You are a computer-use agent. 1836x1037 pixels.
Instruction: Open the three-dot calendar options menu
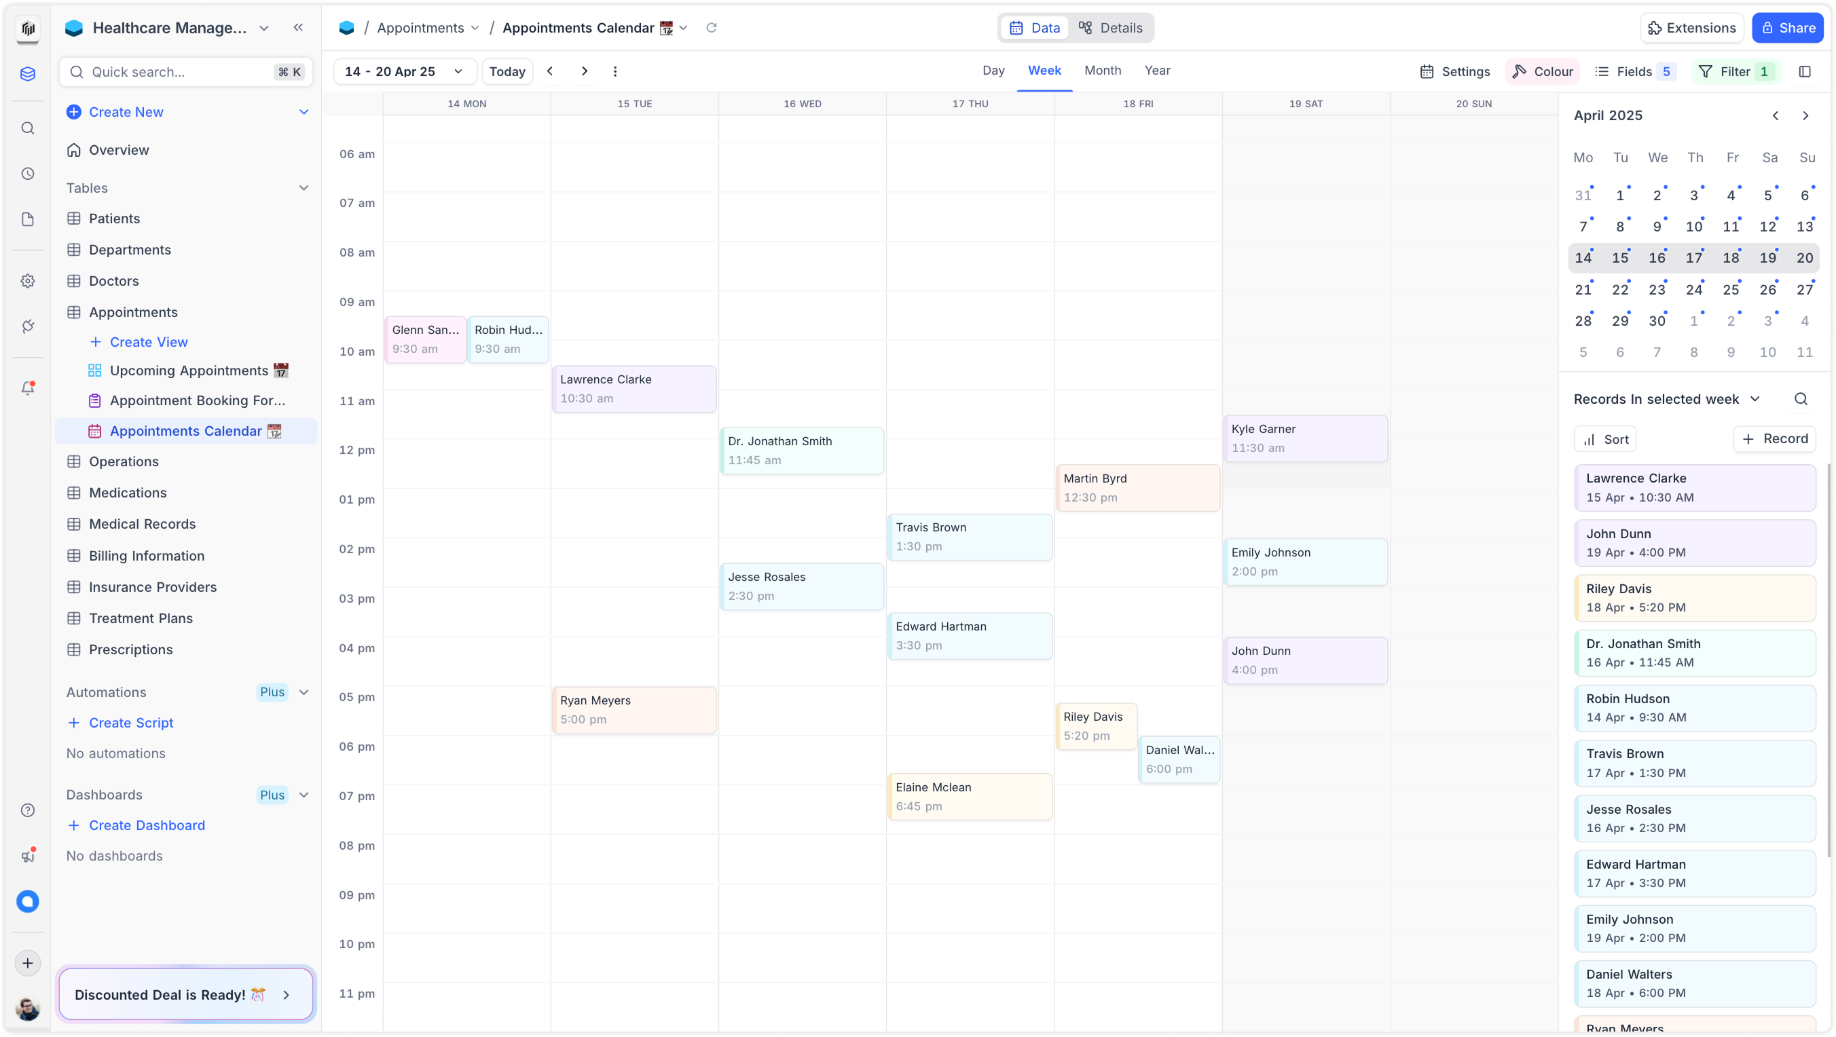pos(615,71)
